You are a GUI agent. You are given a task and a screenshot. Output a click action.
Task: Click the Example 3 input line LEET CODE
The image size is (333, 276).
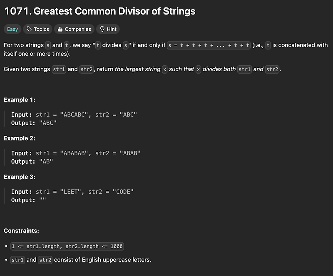[72, 192]
